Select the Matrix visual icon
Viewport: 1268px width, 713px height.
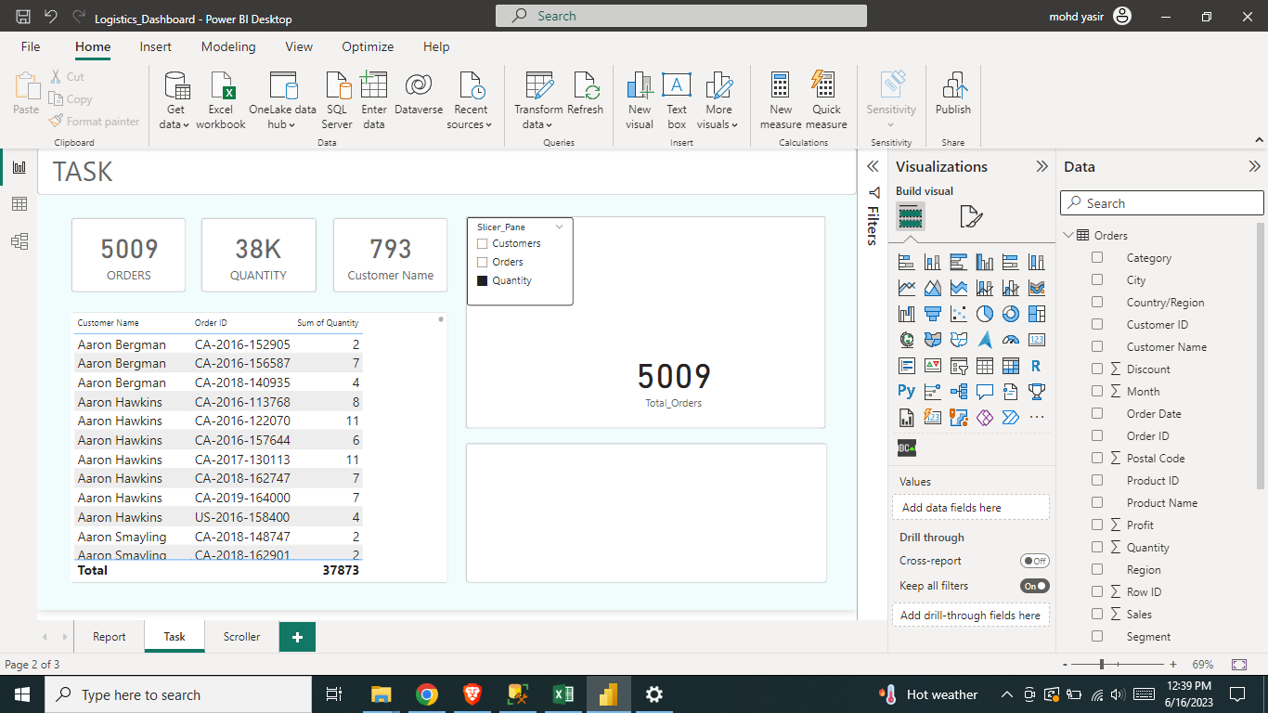1011,366
